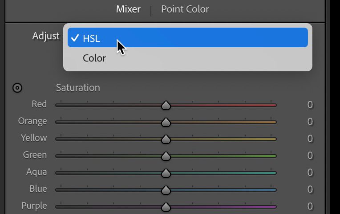Screen dimensions: 340x214
Task: Click the Blue saturation value field
Action: [310, 189]
